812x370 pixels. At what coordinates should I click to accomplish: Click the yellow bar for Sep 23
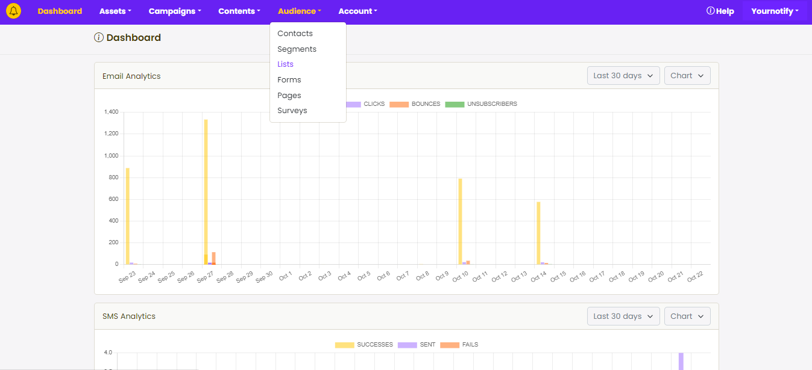coord(128,216)
